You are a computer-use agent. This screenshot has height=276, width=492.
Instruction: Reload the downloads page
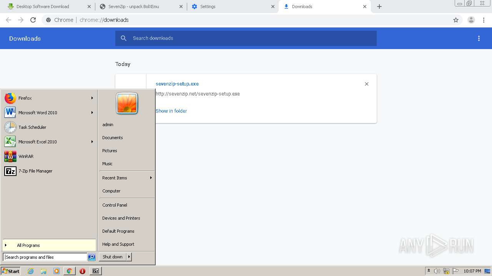point(33,20)
